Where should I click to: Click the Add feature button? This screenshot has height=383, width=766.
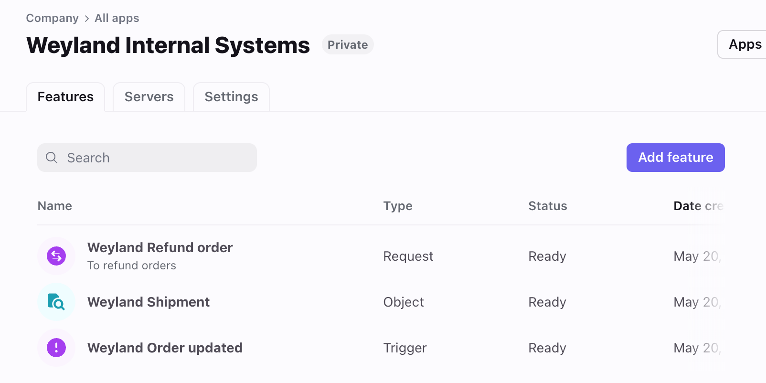pyautogui.click(x=675, y=158)
